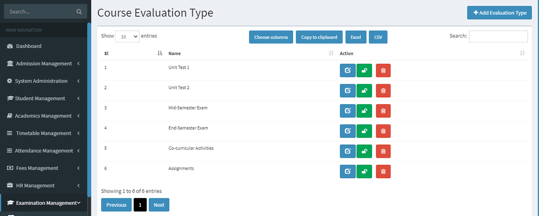Delete the Assignments evaluation type
The height and width of the screenshot is (216, 539).
(383, 172)
